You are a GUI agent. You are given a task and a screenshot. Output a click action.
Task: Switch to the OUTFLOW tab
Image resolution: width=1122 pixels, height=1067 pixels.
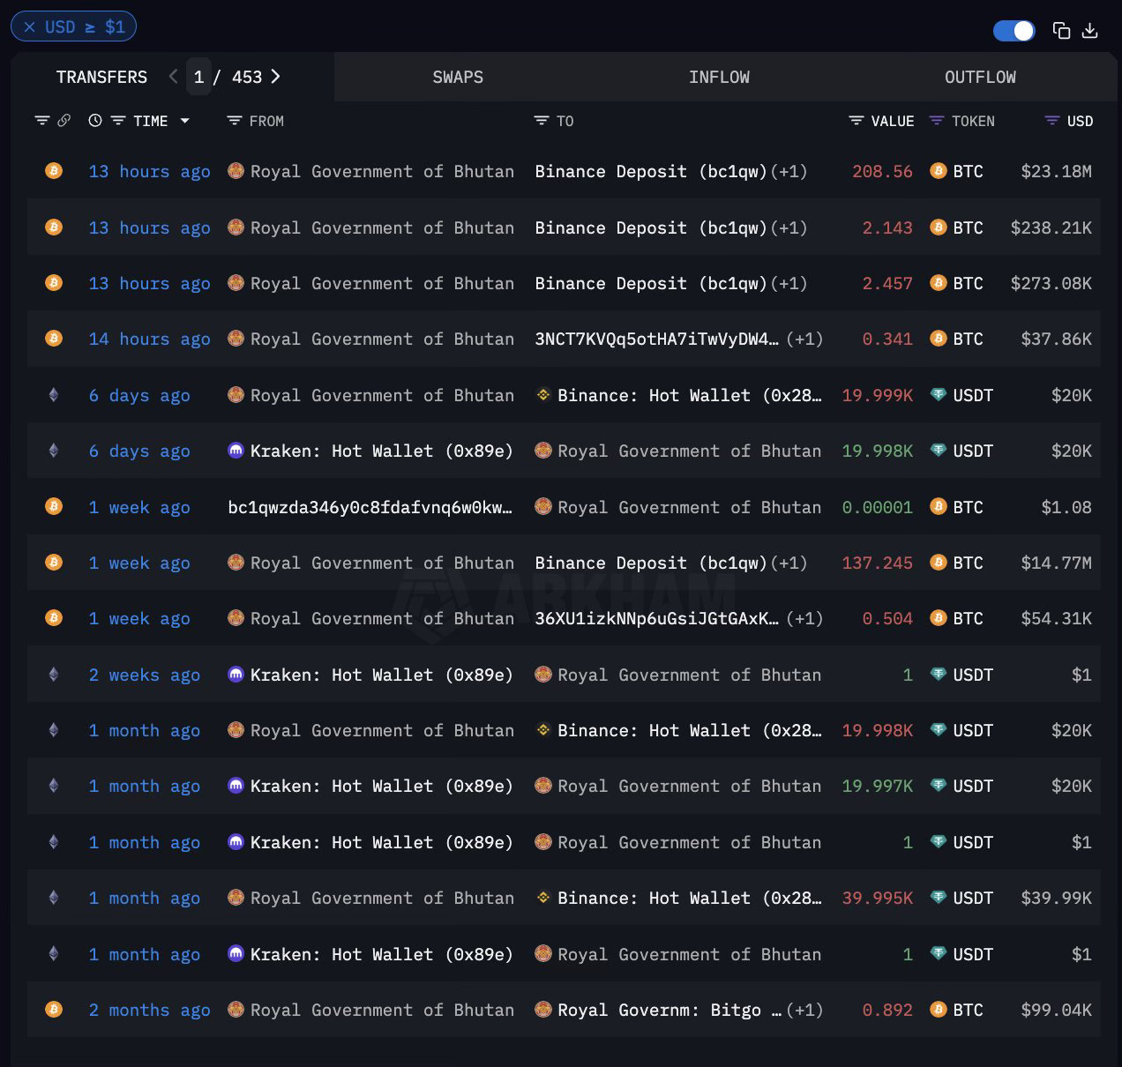coord(980,77)
